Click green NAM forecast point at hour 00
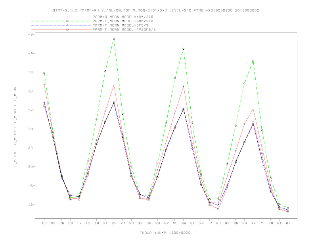The width and height of the screenshot is (314, 243). (x=44, y=73)
